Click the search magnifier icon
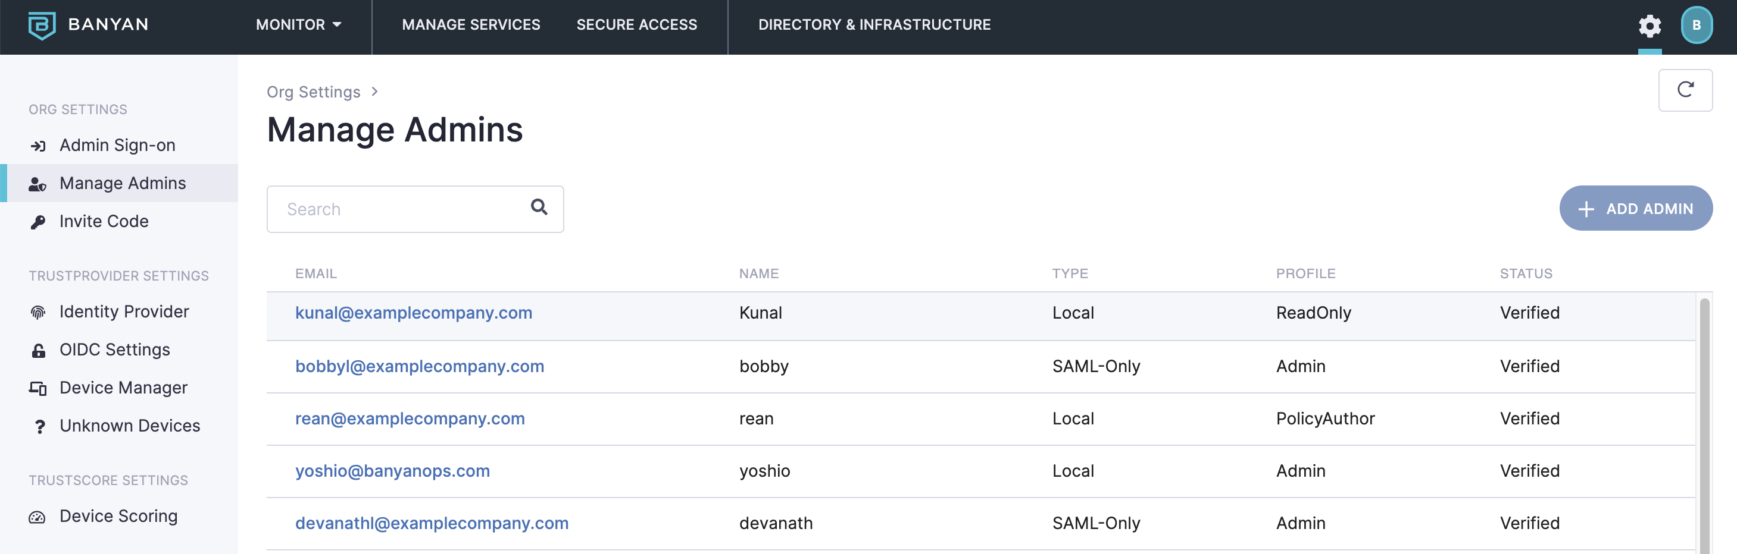Image resolution: width=1737 pixels, height=554 pixels. (x=539, y=207)
